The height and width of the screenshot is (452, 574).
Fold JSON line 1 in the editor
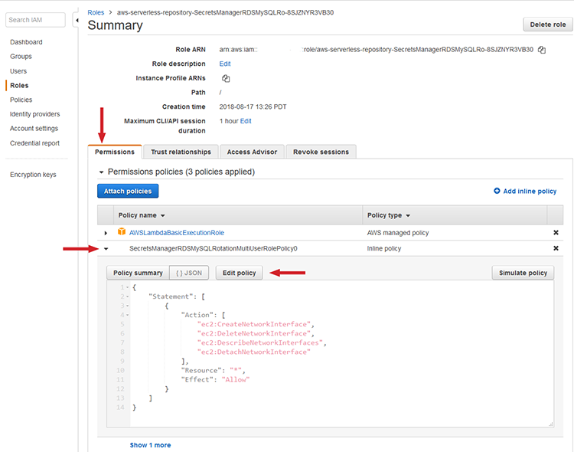[127, 287]
